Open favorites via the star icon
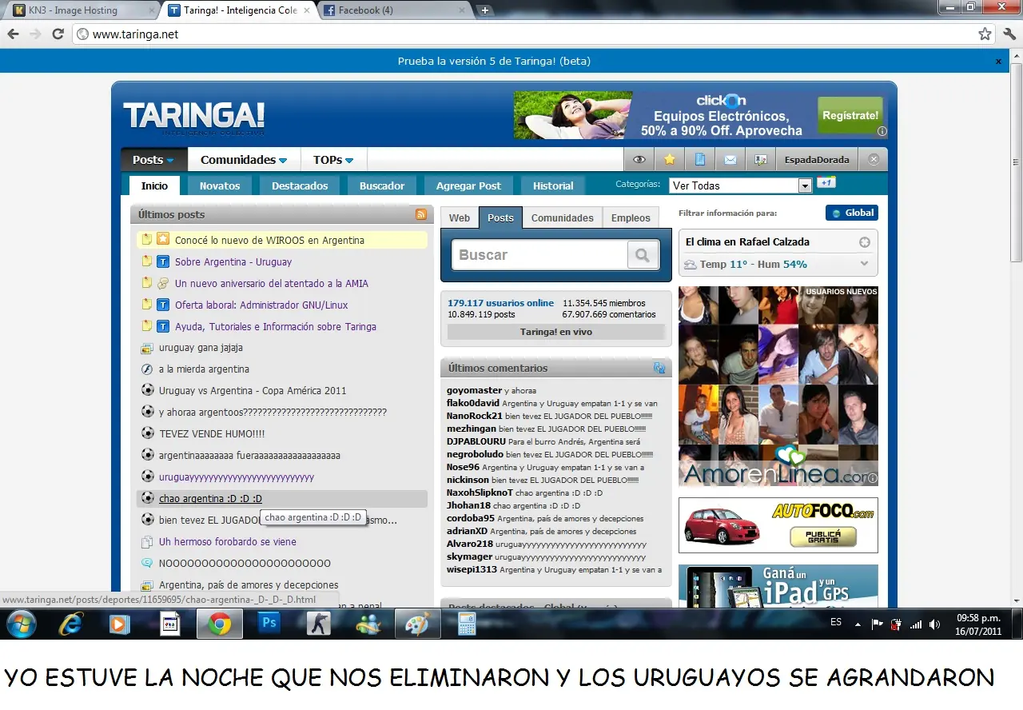The height and width of the screenshot is (710, 1023). pos(670,159)
